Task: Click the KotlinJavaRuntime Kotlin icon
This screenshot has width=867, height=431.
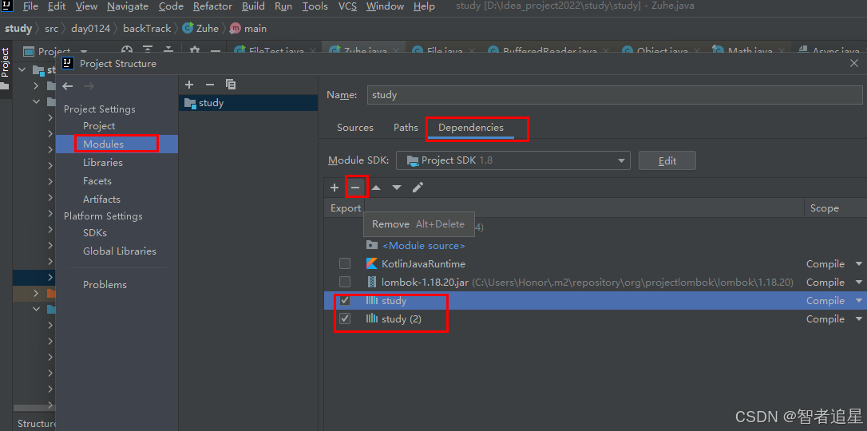Action: tap(371, 263)
